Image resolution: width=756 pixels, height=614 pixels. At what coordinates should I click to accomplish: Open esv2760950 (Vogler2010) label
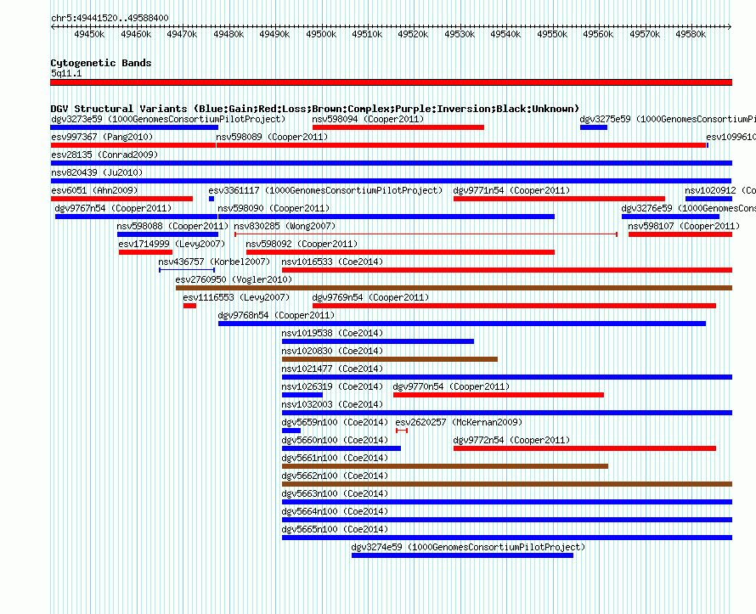click(234, 279)
